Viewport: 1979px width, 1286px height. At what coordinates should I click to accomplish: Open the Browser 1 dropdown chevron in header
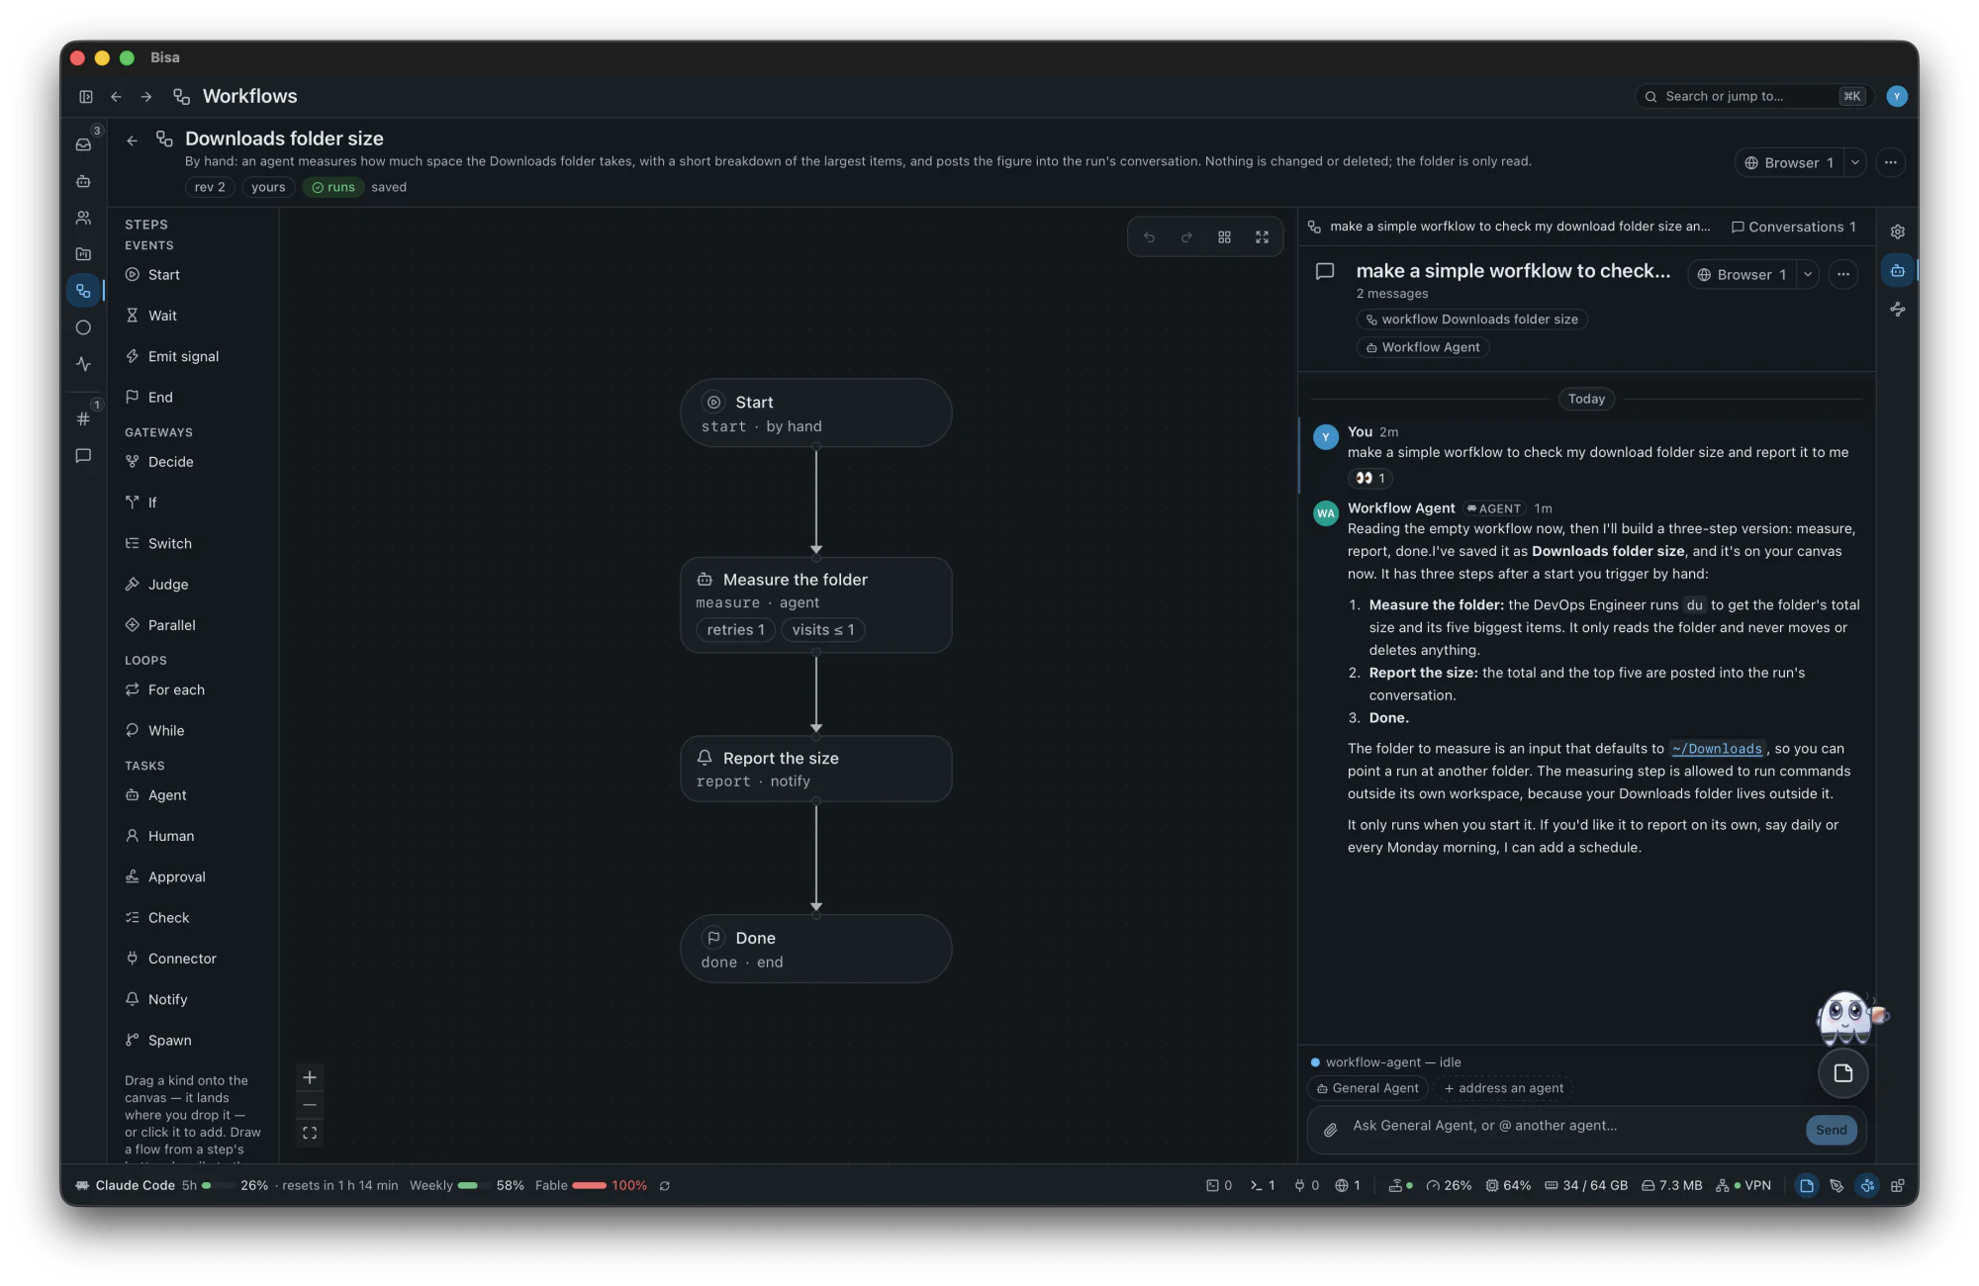pos(1855,163)
